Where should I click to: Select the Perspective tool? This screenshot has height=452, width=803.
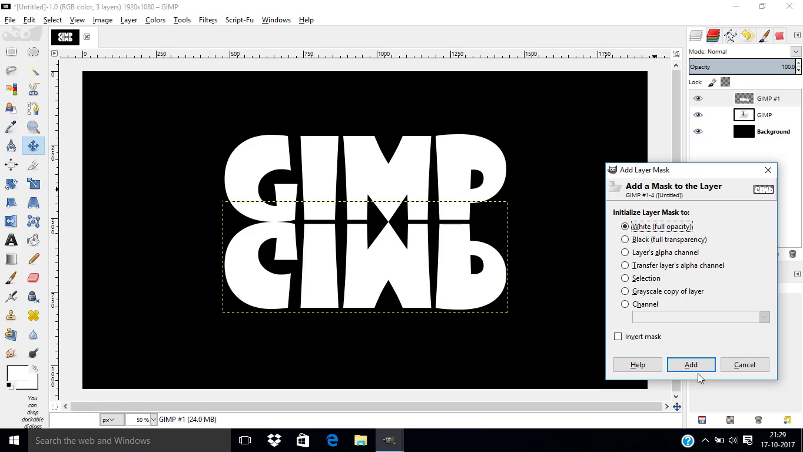[x=34, y=202]
